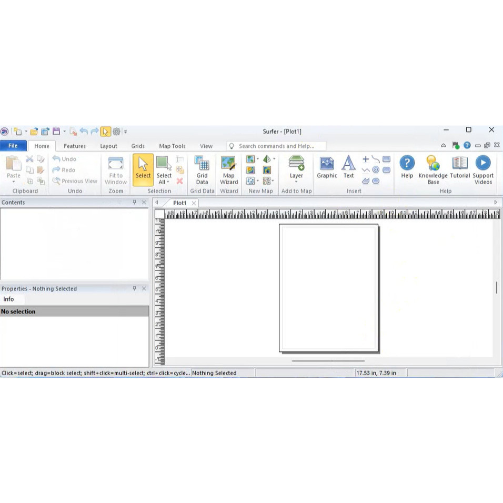This screenshot has width=503, height=503.
Task: Close the Properties panel
Action: [144, 288]
